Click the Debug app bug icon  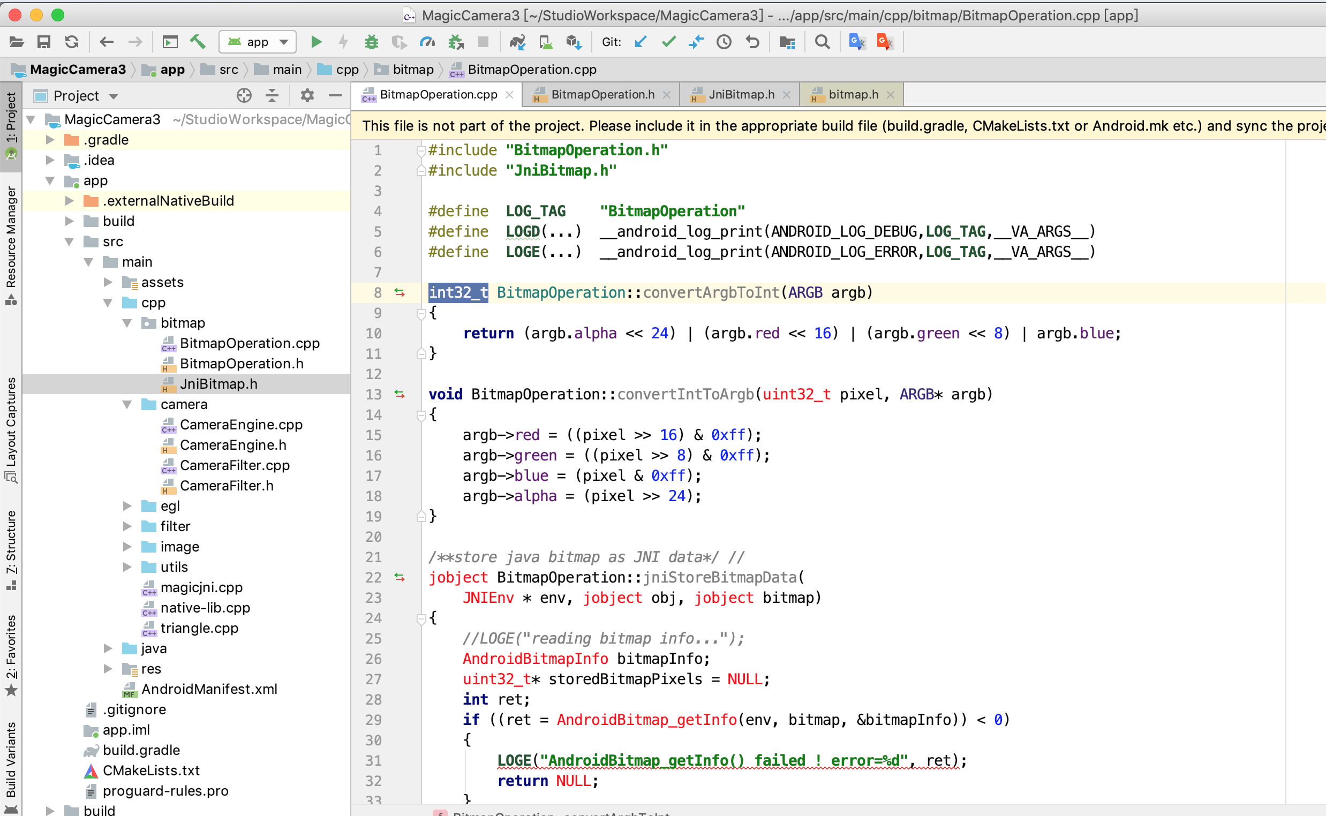point(371,42)
